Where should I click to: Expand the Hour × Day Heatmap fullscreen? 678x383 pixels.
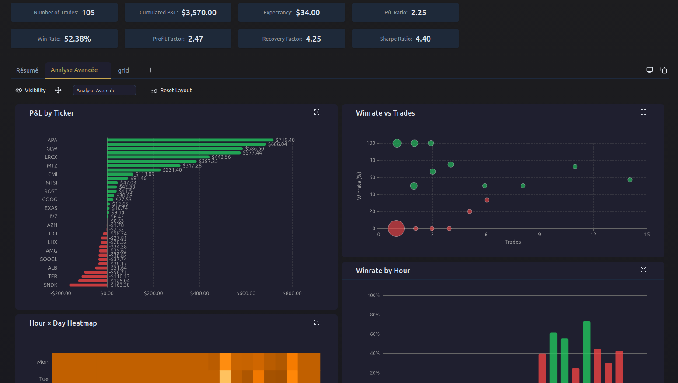(x=317, y=322)
